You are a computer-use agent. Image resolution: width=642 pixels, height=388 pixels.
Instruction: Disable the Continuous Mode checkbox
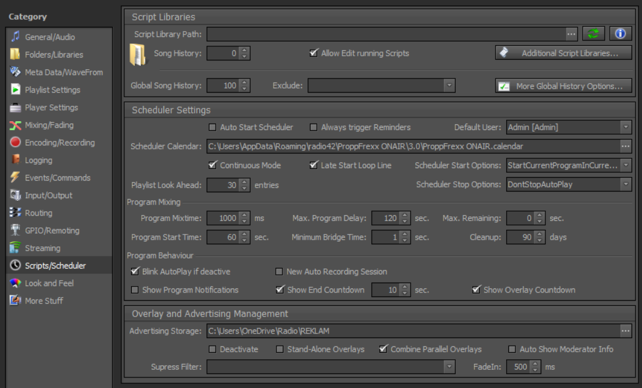click(x=213, y=165)
